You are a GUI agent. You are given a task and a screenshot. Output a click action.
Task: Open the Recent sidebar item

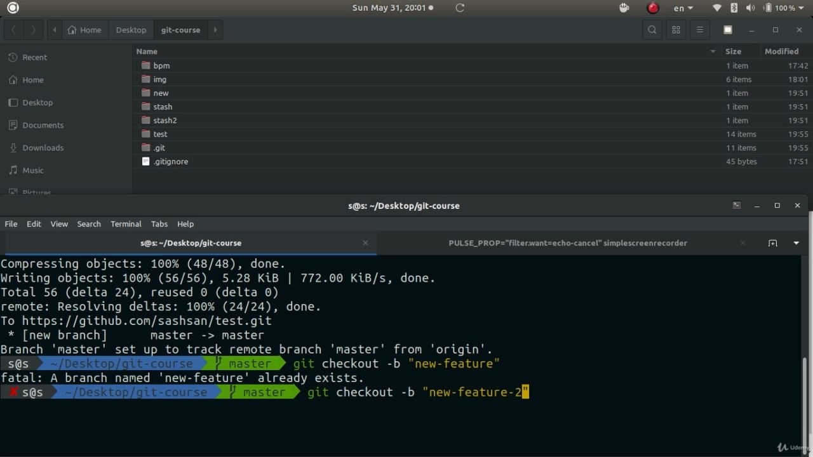pyautogui.click(x=34, y=57)
